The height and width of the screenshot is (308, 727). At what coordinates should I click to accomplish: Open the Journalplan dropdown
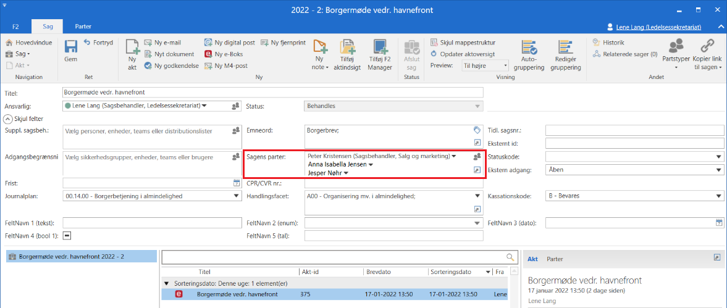(x=237, y=196)
